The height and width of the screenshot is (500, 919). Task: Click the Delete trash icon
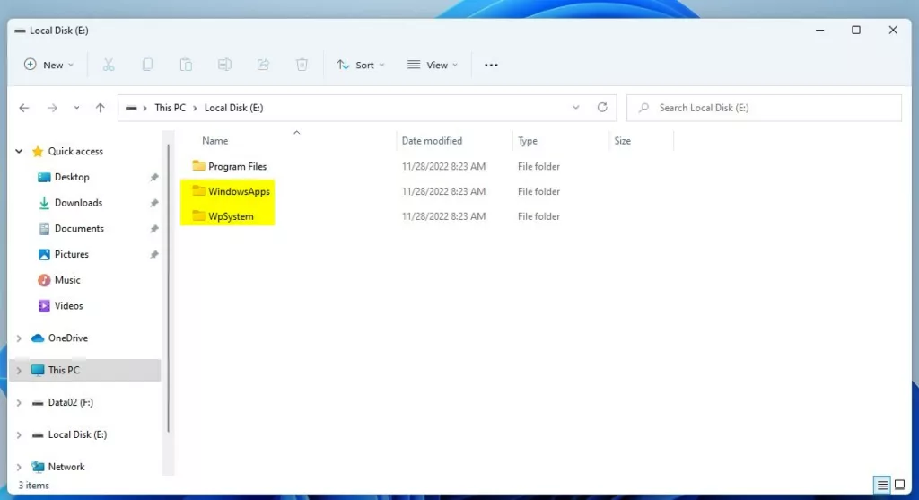pyautogui.click(x=302, y=65)
